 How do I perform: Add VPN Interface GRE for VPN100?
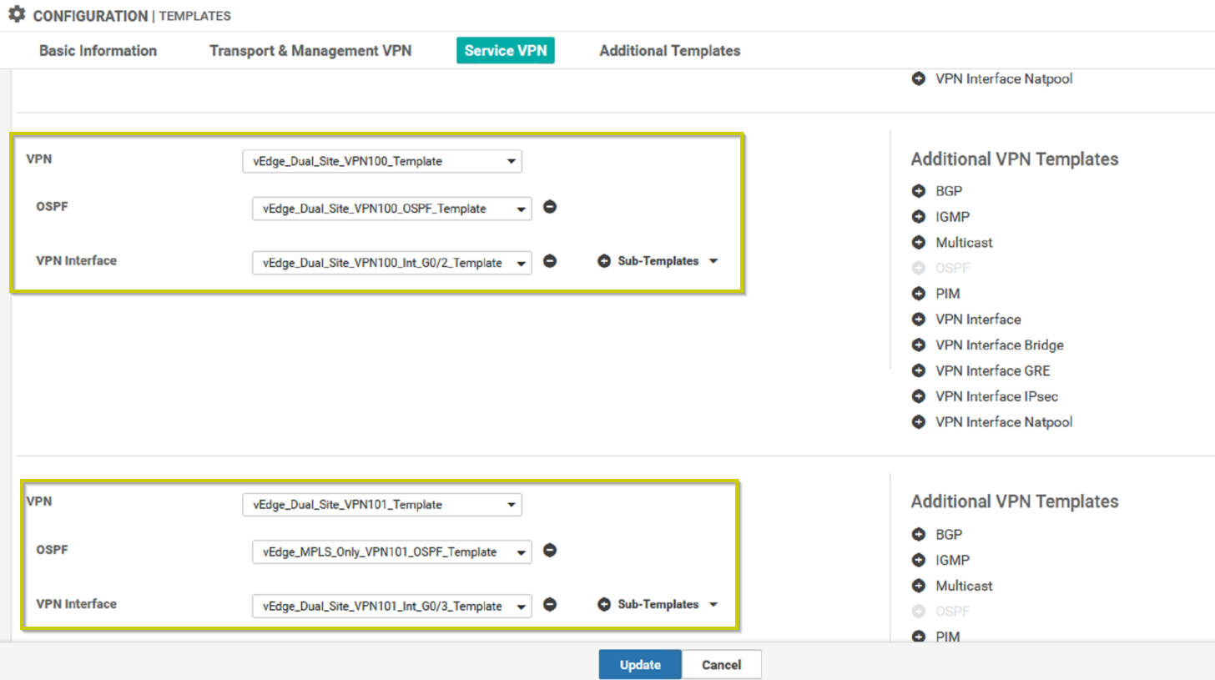pyautogui.click(x=919, y=370)
